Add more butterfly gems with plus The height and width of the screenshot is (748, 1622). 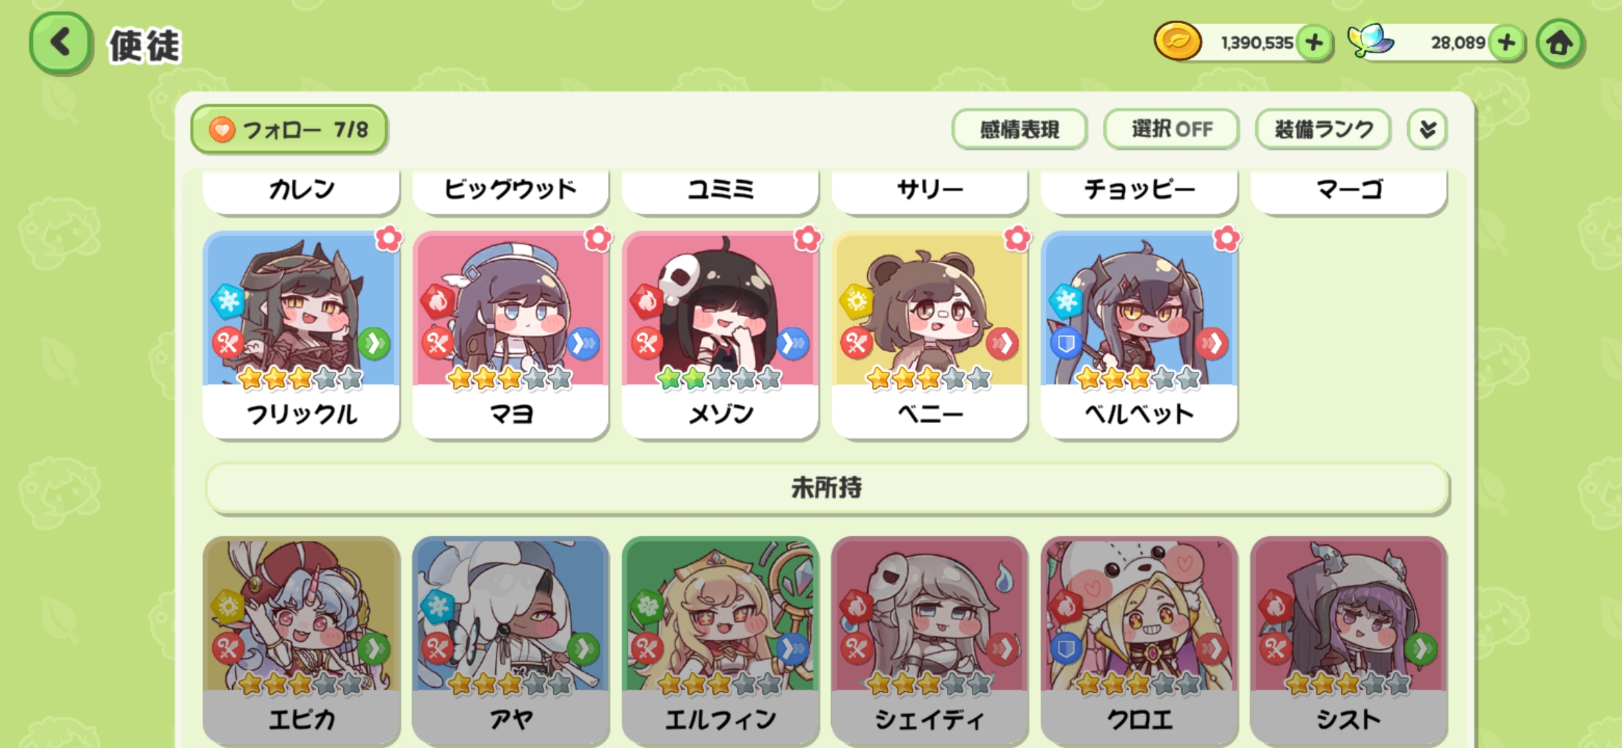point(1507,43)
